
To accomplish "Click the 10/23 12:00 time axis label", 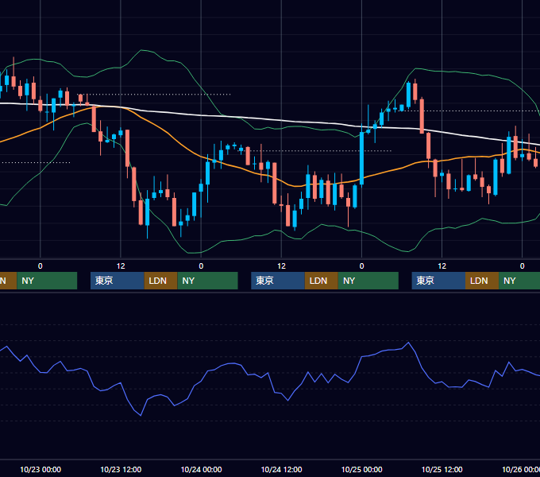I will 121,469.
